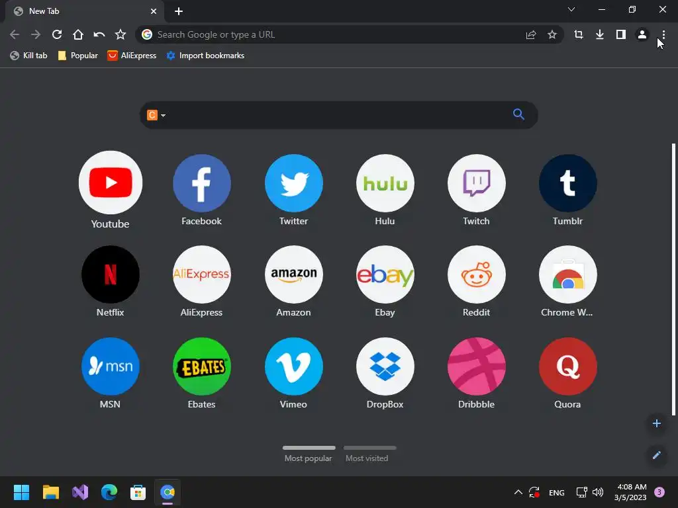Close the New Tab tab
Screen dimensions: 678x508
[x=153, y=11]
